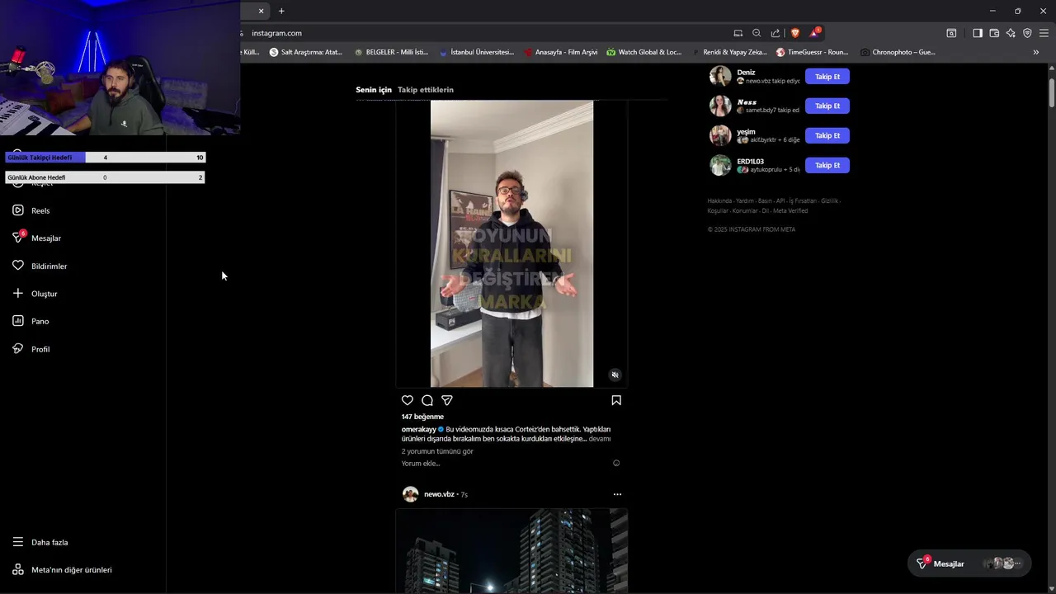Open the Renkli & Yapay Zeka bookmark
The image size is (1056, 594).
point(728,52)
